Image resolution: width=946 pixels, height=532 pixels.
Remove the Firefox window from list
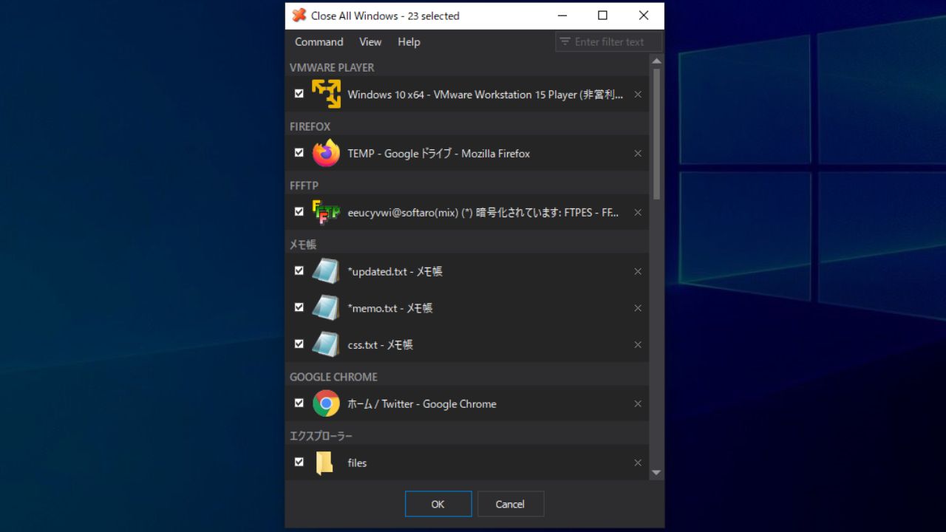coord(638,153)
